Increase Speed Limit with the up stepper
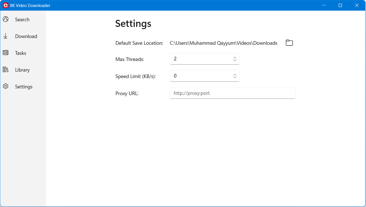 click(x=235, y=74)
